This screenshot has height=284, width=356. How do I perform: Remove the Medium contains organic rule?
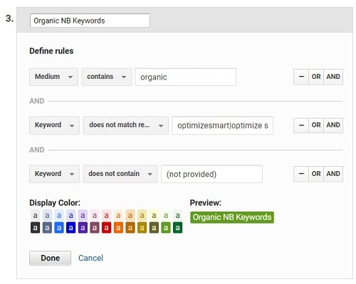(x=301, y=77)
